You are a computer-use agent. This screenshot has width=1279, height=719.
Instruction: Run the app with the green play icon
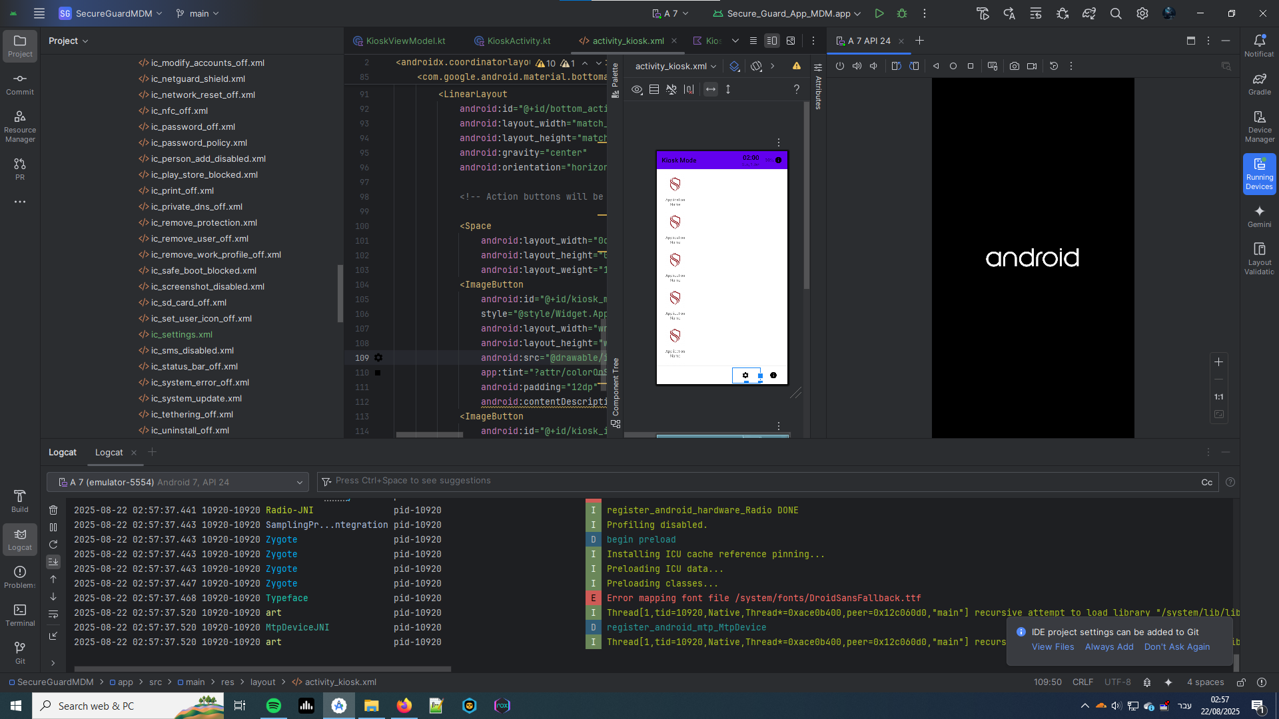coord(879,13)
